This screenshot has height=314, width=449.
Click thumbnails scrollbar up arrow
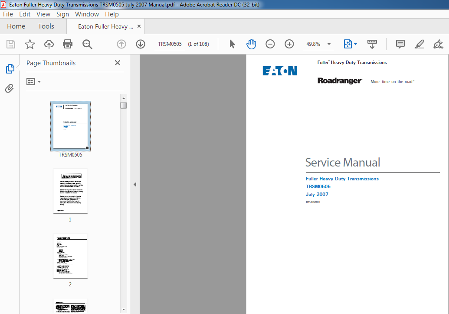pyautogui.click(x=124, y=98)
